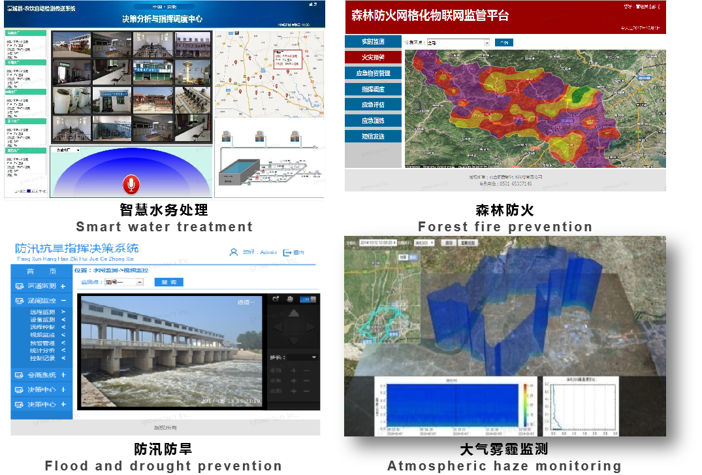Open the 短信发送 SMS sending button

373,136
